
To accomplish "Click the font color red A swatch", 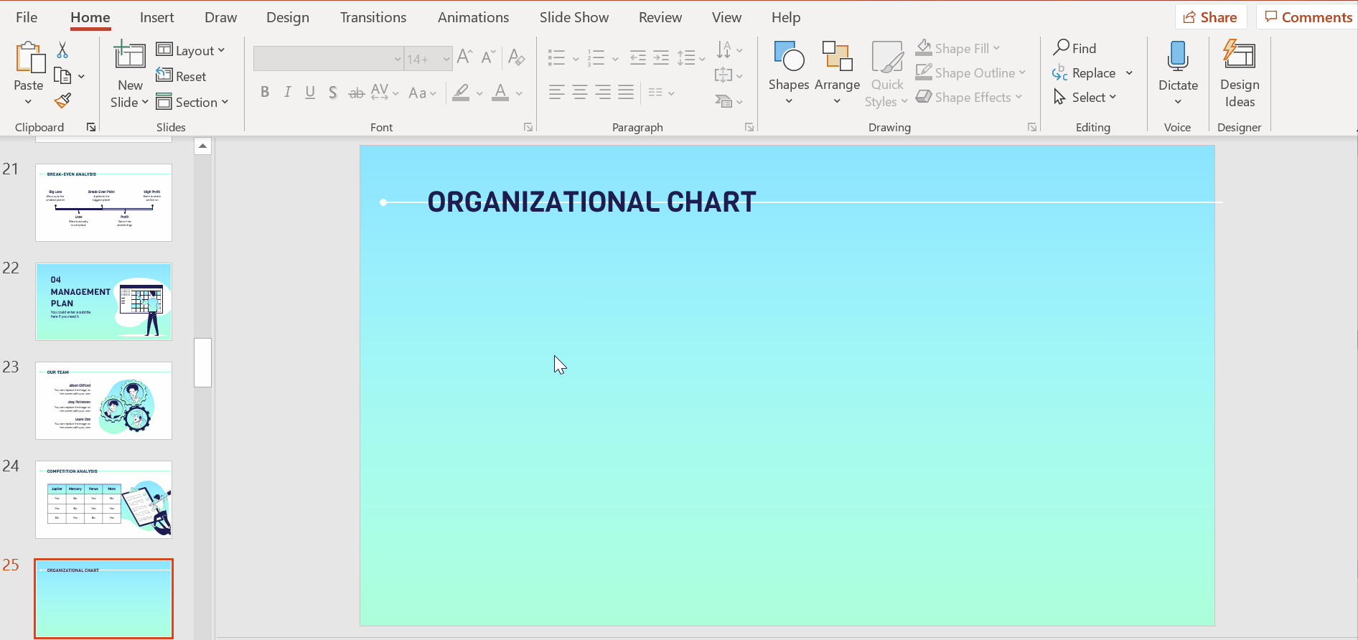I will [x=500, y=93].
